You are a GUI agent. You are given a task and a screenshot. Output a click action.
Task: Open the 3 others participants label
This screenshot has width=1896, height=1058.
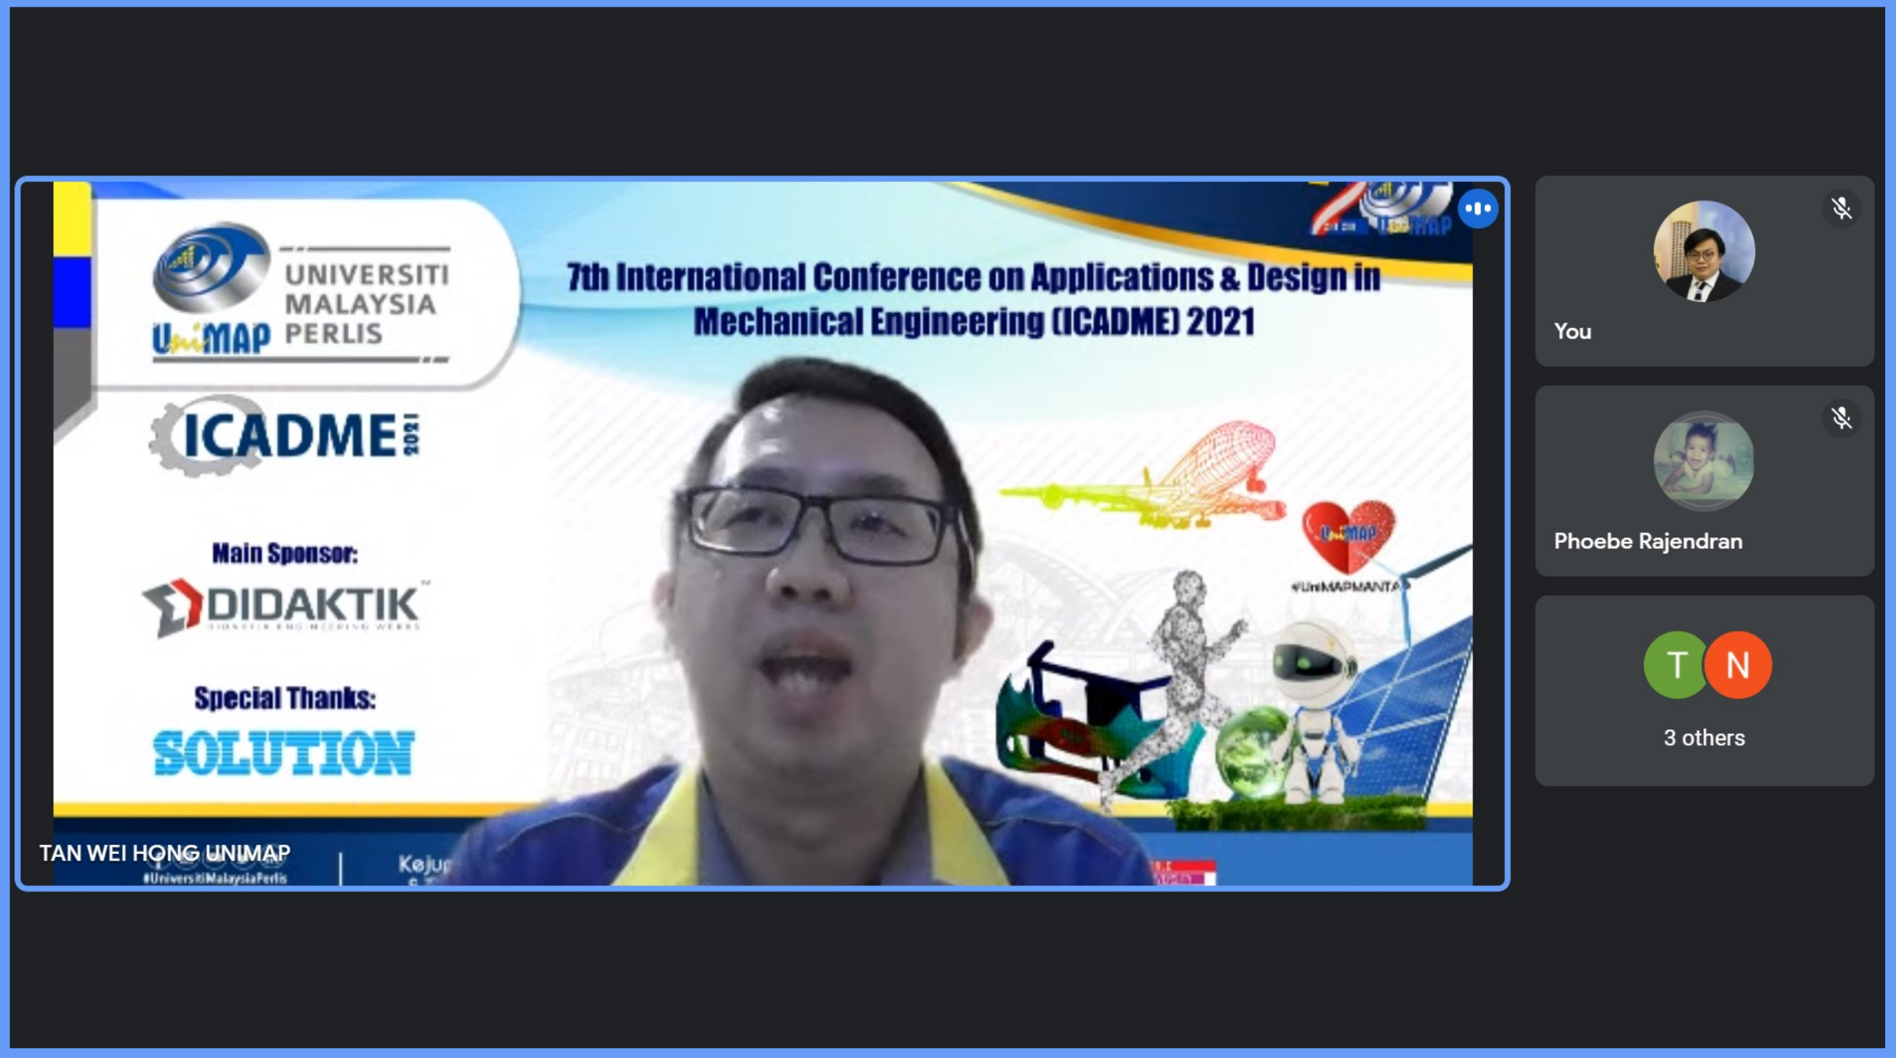[1704, 738]
